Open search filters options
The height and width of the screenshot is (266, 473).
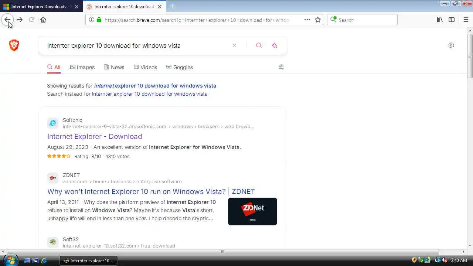pyautogui.click(x=281, y=67)
